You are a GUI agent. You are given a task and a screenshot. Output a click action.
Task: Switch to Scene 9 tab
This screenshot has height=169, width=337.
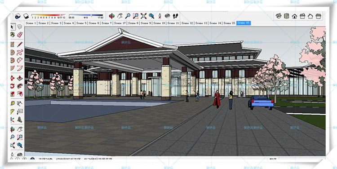(146, 23)
